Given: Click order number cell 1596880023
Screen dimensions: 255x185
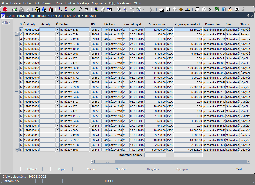Looking at the screenshot, I should (31, 44).
